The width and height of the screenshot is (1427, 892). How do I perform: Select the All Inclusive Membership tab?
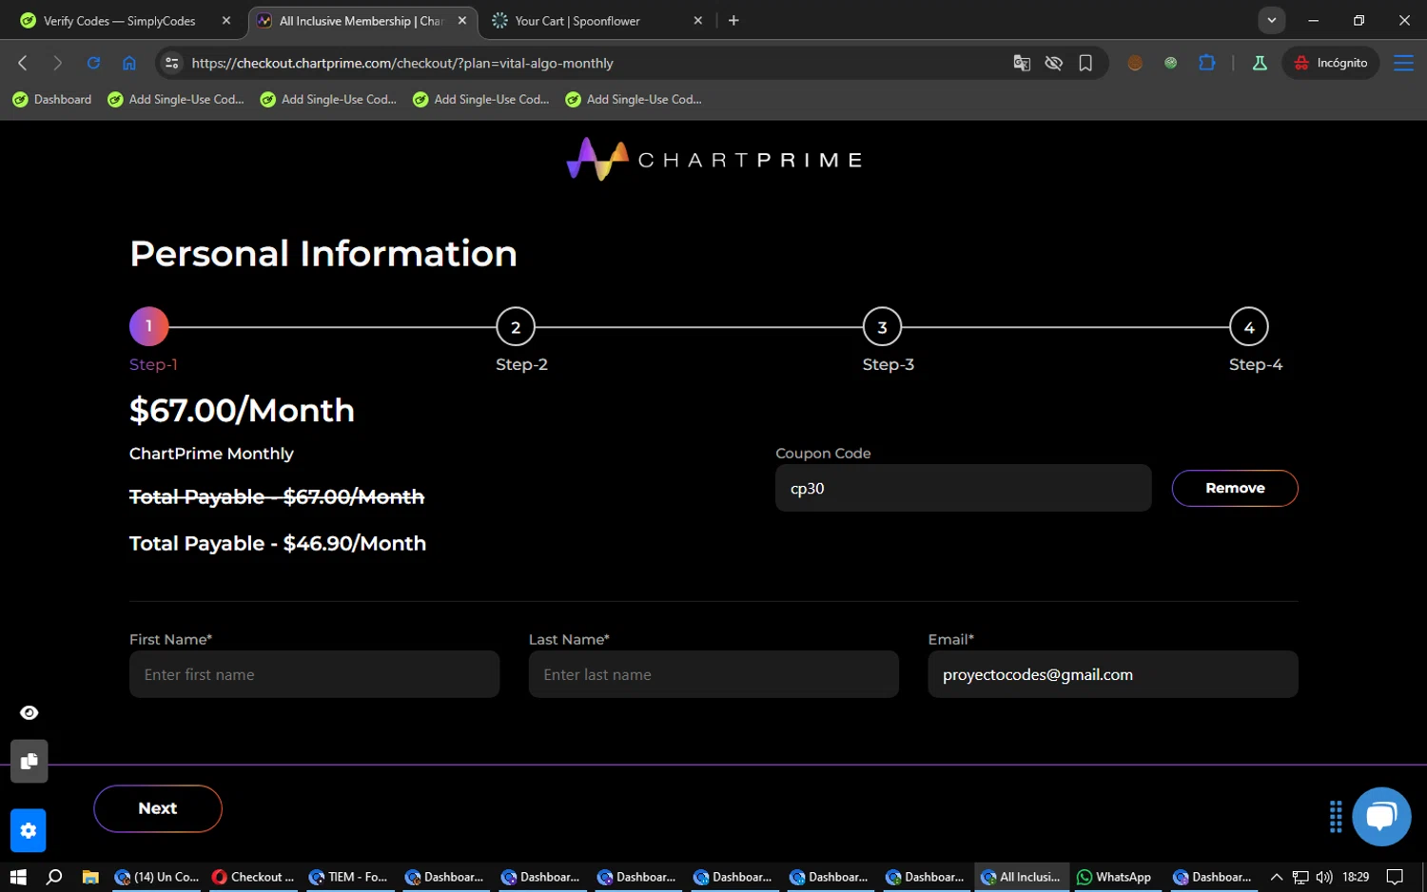[x=362, y=21]
